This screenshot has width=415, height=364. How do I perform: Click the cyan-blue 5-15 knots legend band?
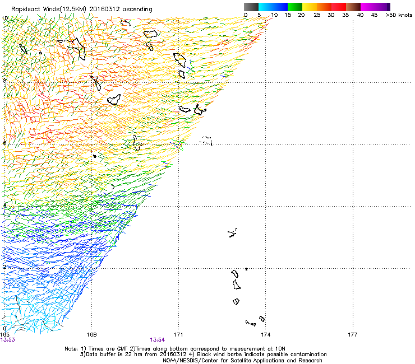pyautogui.click(x=273, y=7)
